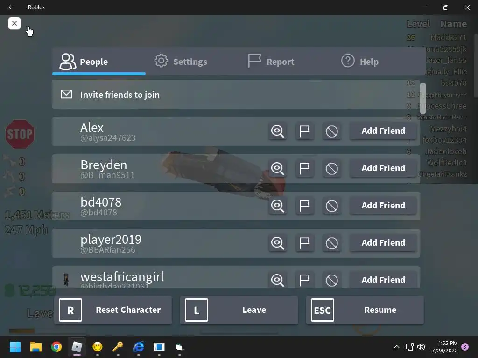Image resolution: width=478 pixels, height=358 pixels.
Task: Block player Alex
Action: [332, 131]
